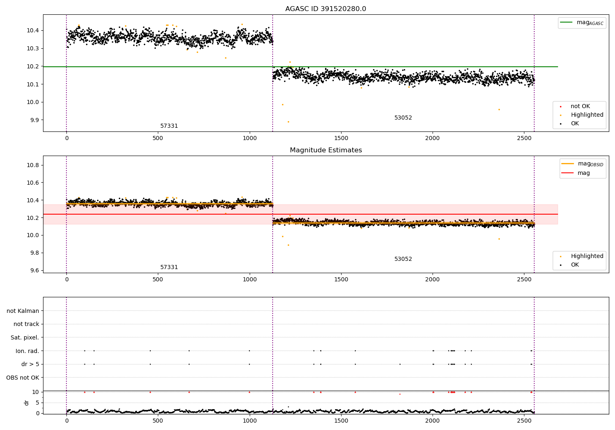Click the 9.8 y-tick in middle plot
The image size is (615, 430).
pyautogui.click(x=34, y=253)
